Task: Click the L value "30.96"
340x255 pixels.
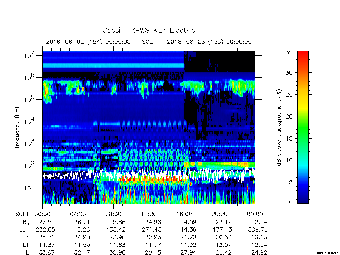Action: [x=117, y=252]
